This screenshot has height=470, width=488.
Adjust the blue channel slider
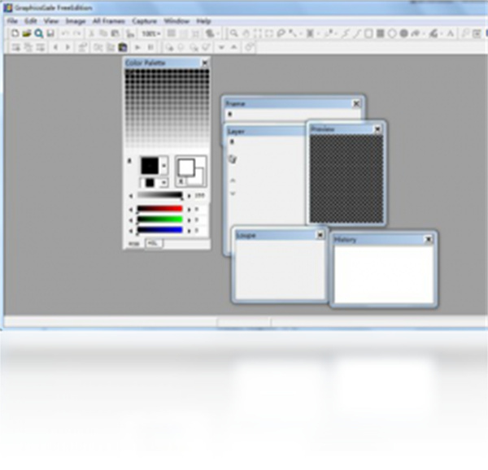point(159,230)
